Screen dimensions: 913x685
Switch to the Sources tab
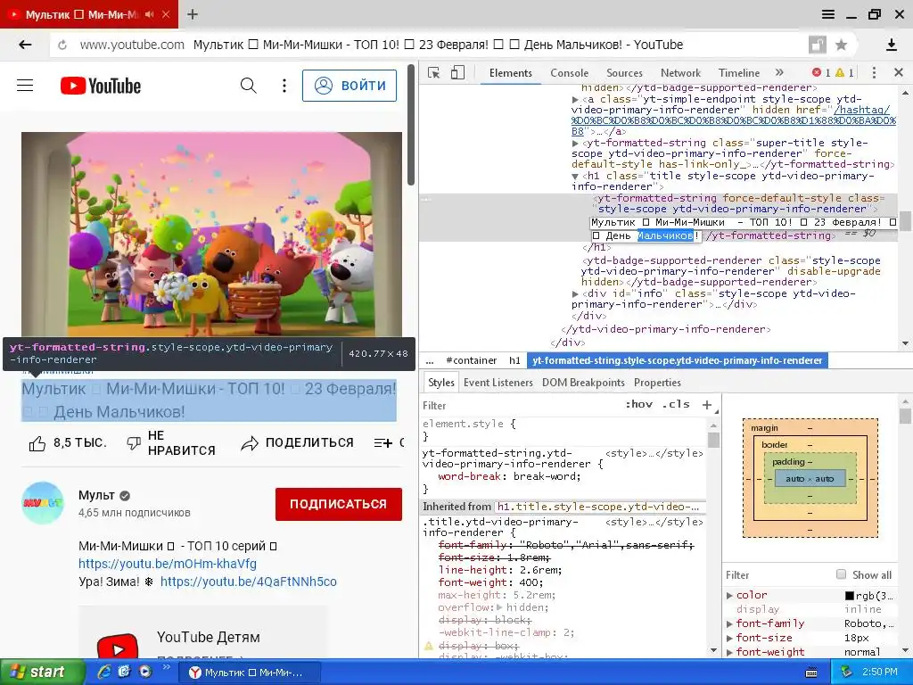point(624,73)
